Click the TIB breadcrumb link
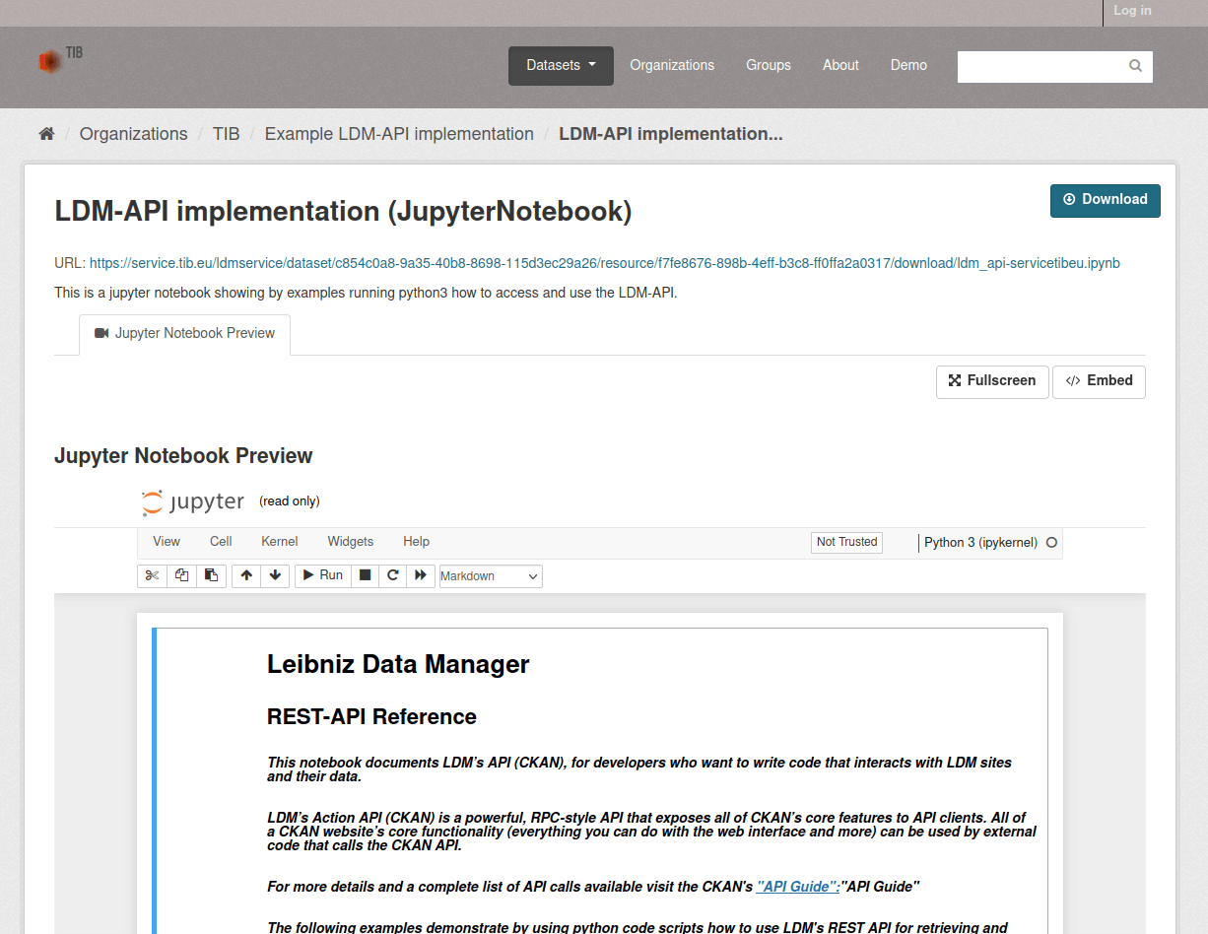The width and height of the screenshot is (1208, 934). coord(226,134)
